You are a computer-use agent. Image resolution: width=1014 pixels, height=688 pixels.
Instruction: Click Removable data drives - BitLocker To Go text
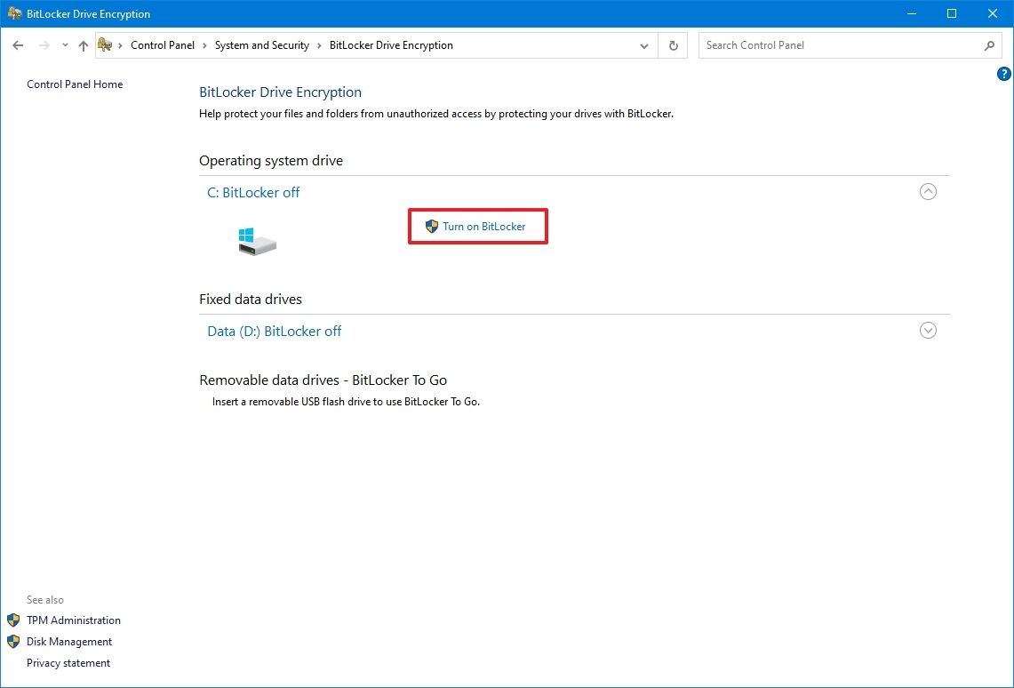[323, 380]
